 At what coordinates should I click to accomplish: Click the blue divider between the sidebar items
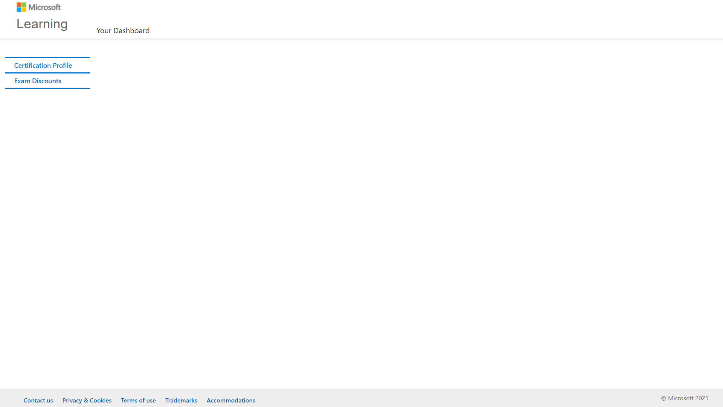tap(47, 73)
